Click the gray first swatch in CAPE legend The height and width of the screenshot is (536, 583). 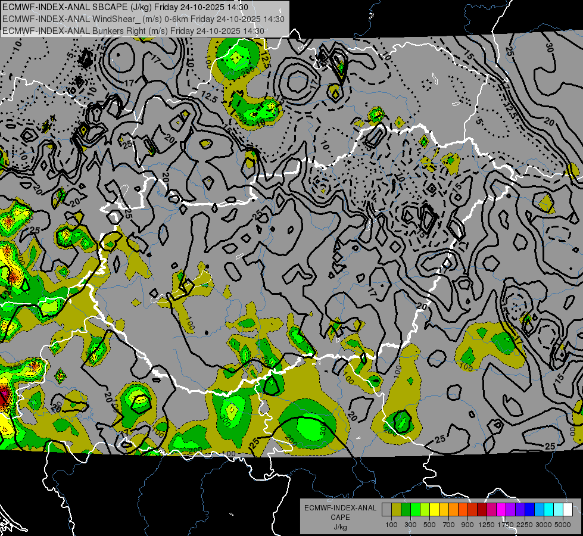click(386, 510)
